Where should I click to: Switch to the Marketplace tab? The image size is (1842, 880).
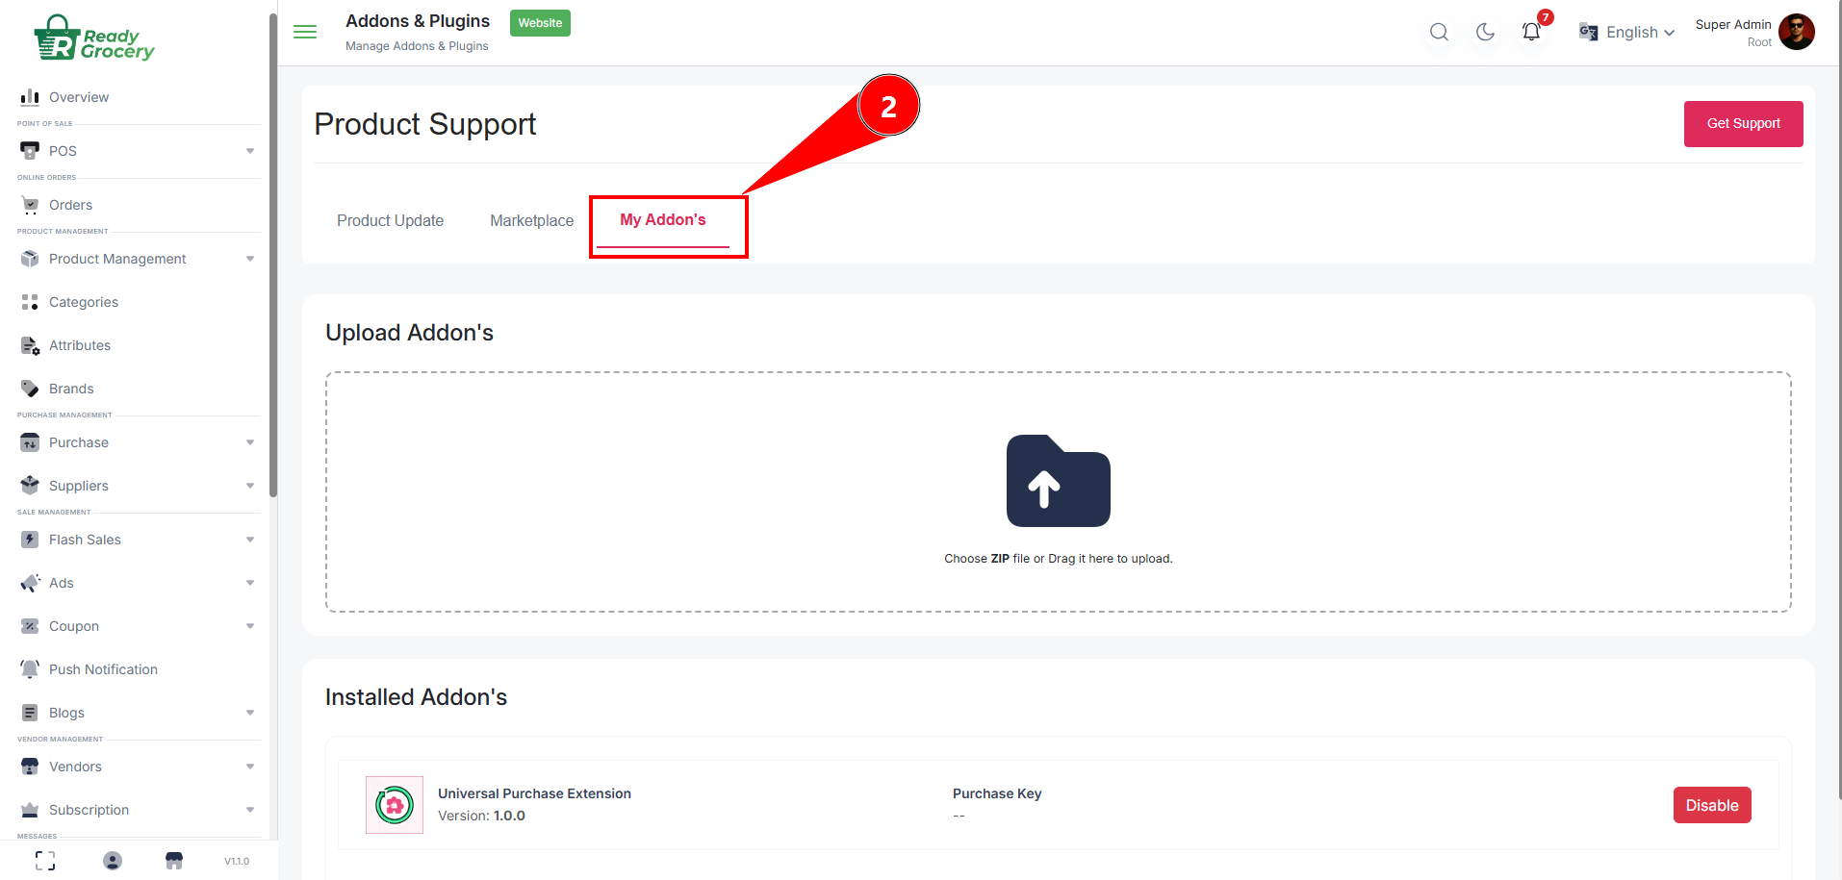point(531,220)
